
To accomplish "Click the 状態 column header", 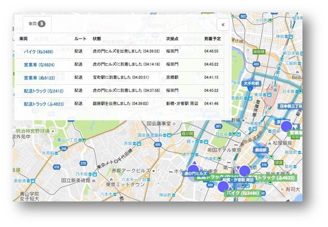I will [x=97, y=38].
